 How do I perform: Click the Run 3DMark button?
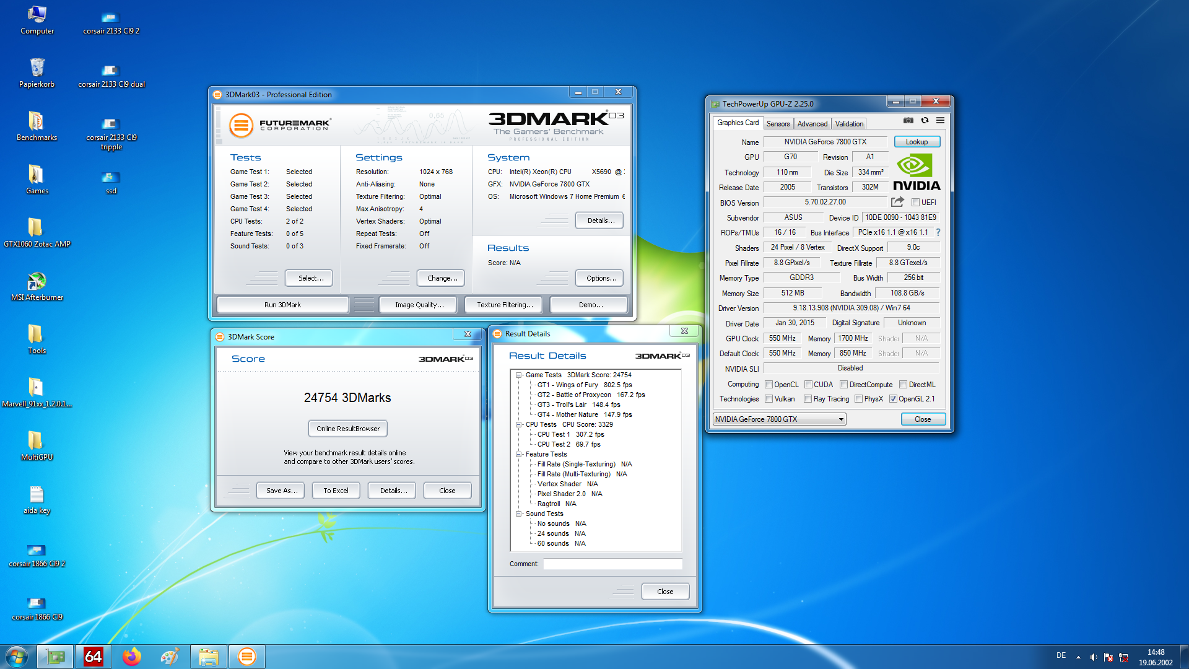pyautogui.click(x=282, y=305)
